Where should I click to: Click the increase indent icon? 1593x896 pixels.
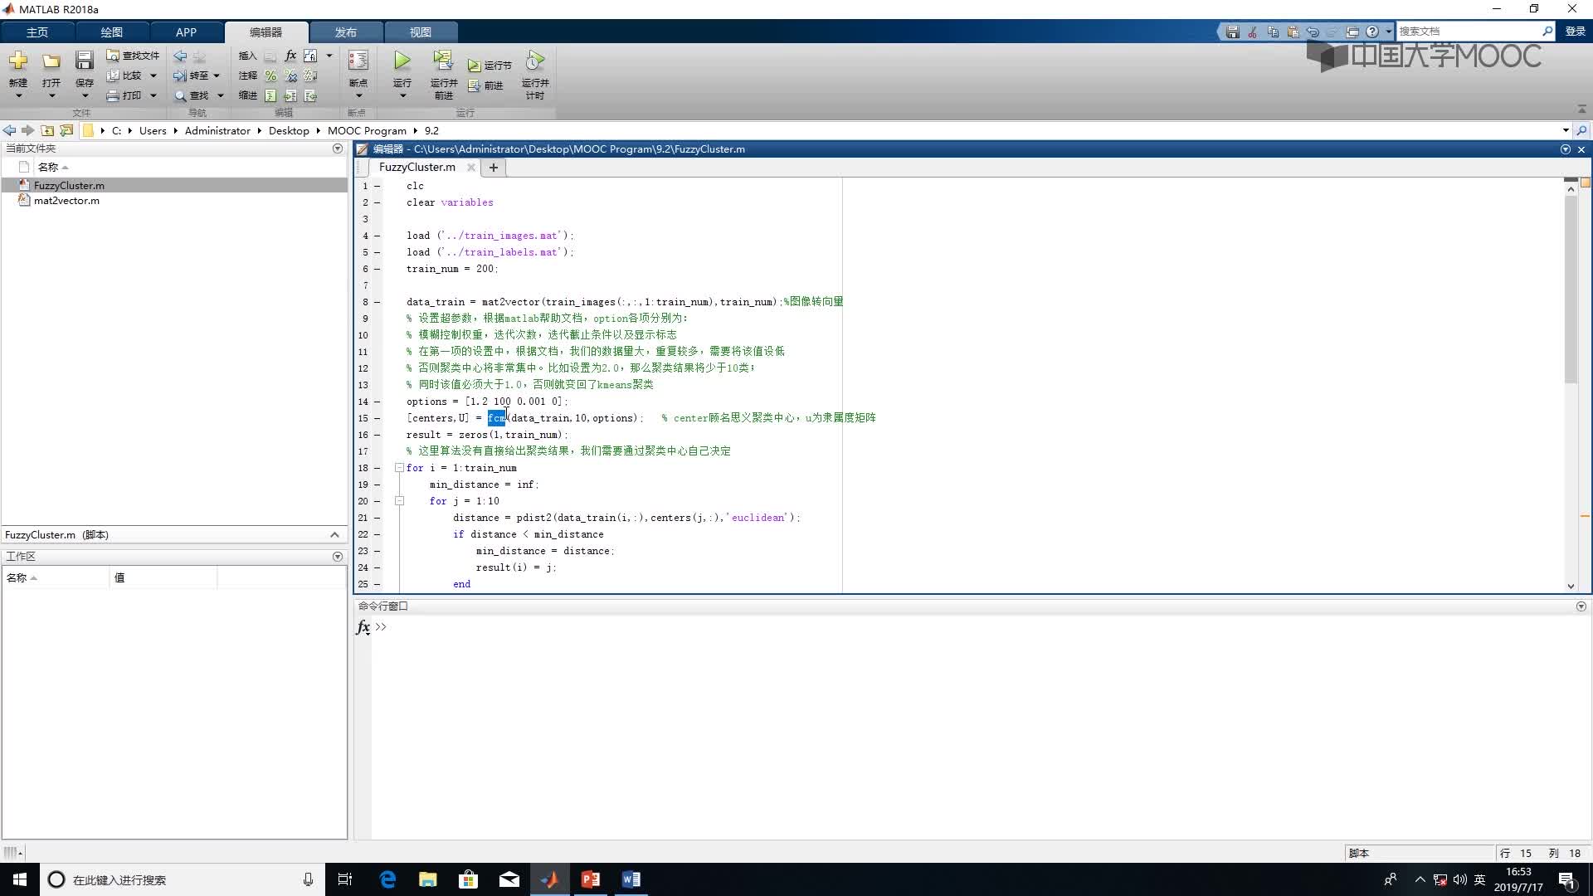click(290, 95)
